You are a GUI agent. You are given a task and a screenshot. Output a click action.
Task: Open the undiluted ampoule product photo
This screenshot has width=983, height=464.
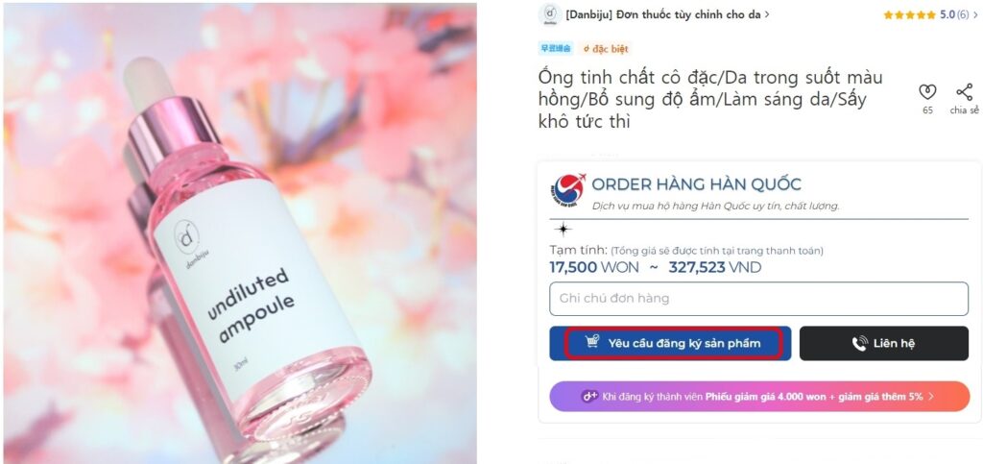coord(240,233)
